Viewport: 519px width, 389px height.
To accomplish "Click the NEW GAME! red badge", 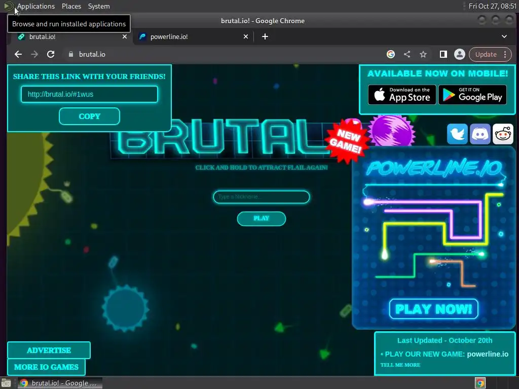I will coord(346,141).
